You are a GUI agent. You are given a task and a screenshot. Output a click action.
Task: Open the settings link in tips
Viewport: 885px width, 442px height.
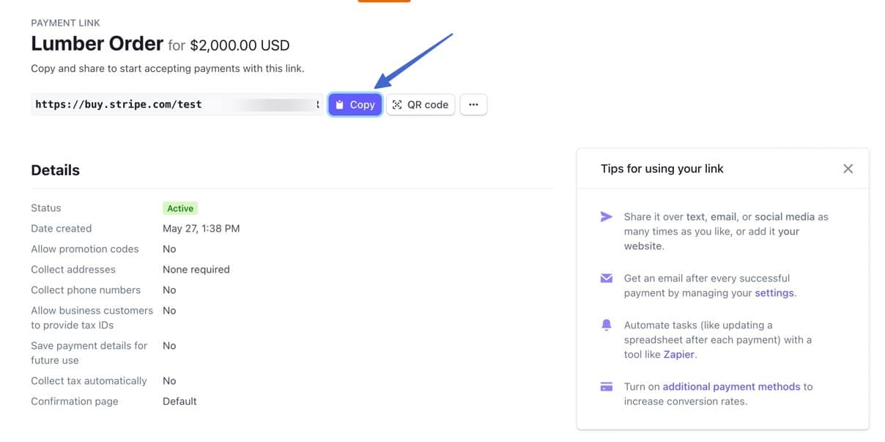pyautogui.click(x=774, y=293)
